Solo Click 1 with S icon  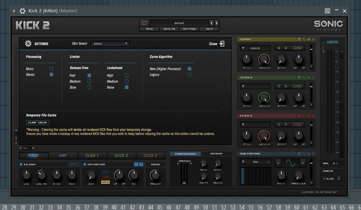coord(313,39)
